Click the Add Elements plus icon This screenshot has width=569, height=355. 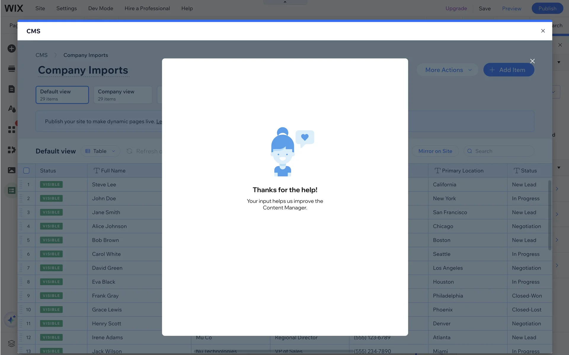pos(12,49)
